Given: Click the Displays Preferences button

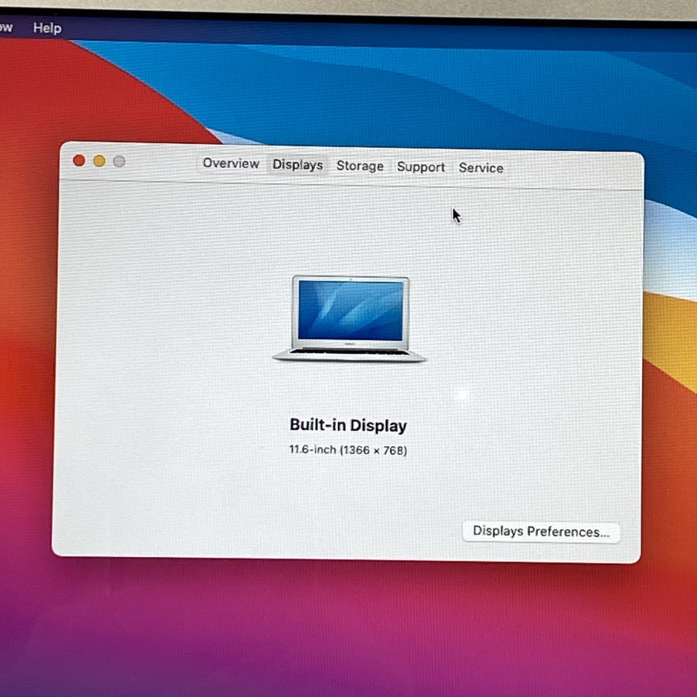Looking at the screenshot, I should click(541, 532).
